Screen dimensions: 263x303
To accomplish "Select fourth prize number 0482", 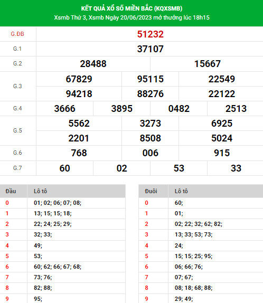I will 179,109.
